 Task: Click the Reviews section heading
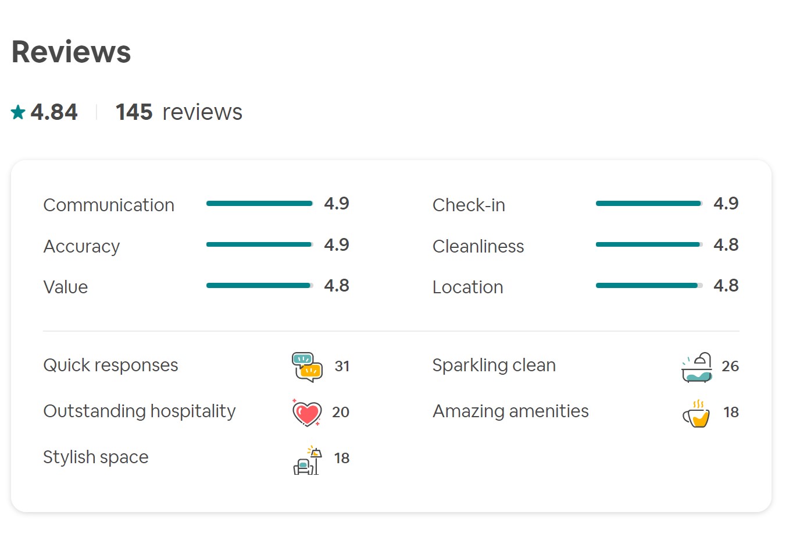(71, 51)
